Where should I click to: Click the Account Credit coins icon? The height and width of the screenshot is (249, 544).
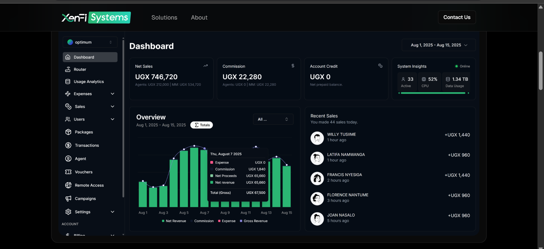[x=380, y=66]
